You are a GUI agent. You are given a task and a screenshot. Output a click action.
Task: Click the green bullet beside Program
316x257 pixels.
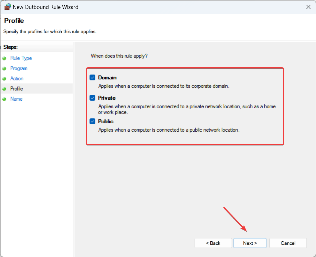[4, 68]
